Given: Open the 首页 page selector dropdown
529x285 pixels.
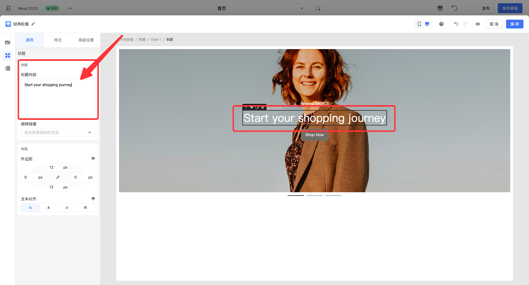Looking at the screenshot, I should pyautogui.click(x=260, y=8).
